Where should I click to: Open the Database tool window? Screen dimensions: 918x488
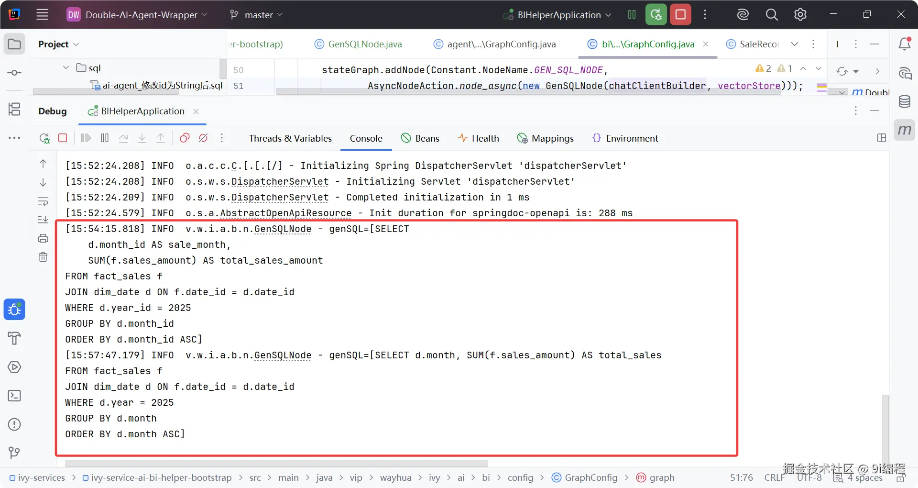(x=905, y=101)
